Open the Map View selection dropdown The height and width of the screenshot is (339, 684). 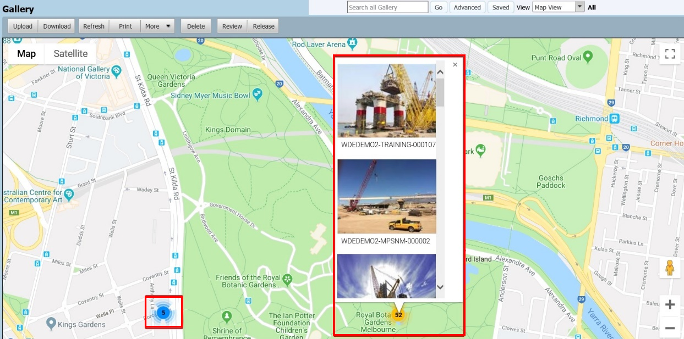click(579, 7)
